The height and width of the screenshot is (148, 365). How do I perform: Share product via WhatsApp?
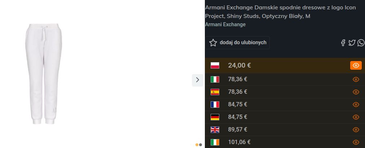click(x=361, y=43)
